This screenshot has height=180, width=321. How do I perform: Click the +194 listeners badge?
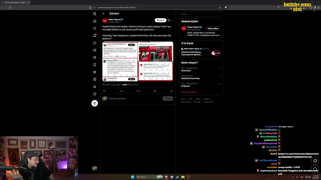click(216, 53)
